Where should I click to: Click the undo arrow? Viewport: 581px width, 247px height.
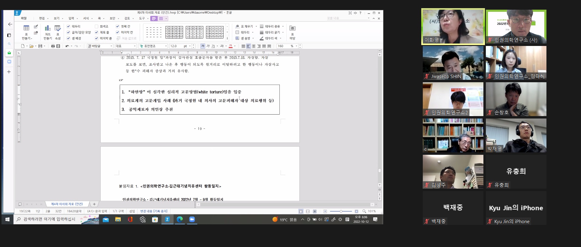coord(67,46)
